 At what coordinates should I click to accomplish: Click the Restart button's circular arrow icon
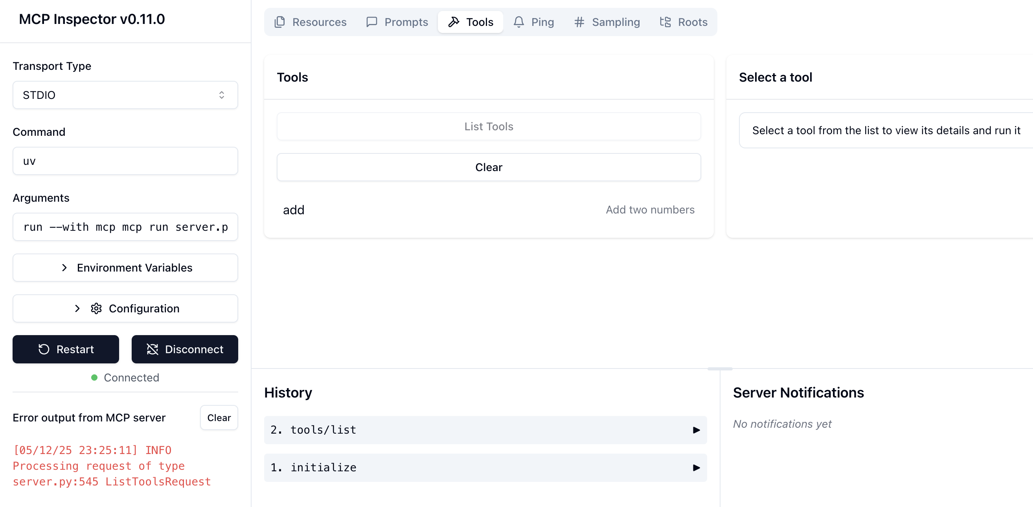[x=44, y=349]
